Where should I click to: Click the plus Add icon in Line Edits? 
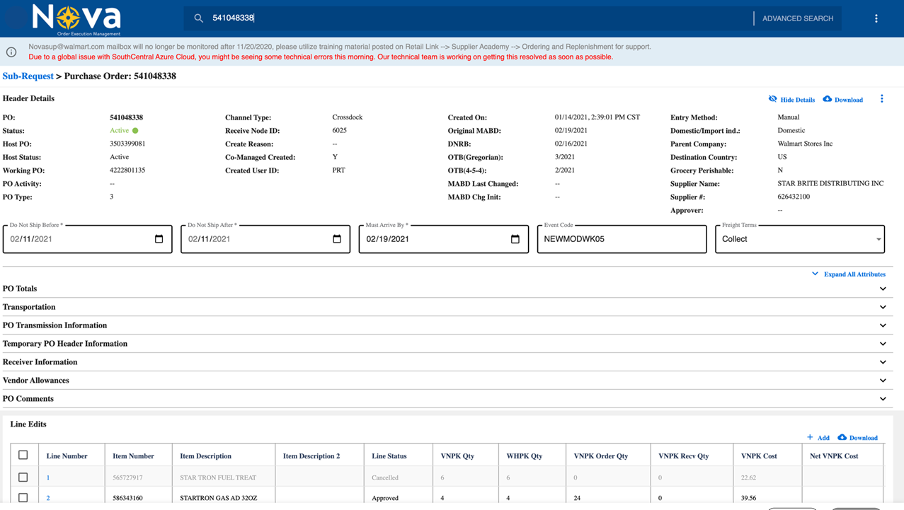(x=810, y=437)
